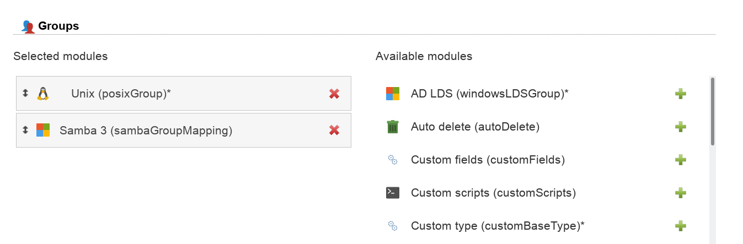Click the Available modules scrollbar
This screenshot has width=743, height=244.
pos(712,111)
